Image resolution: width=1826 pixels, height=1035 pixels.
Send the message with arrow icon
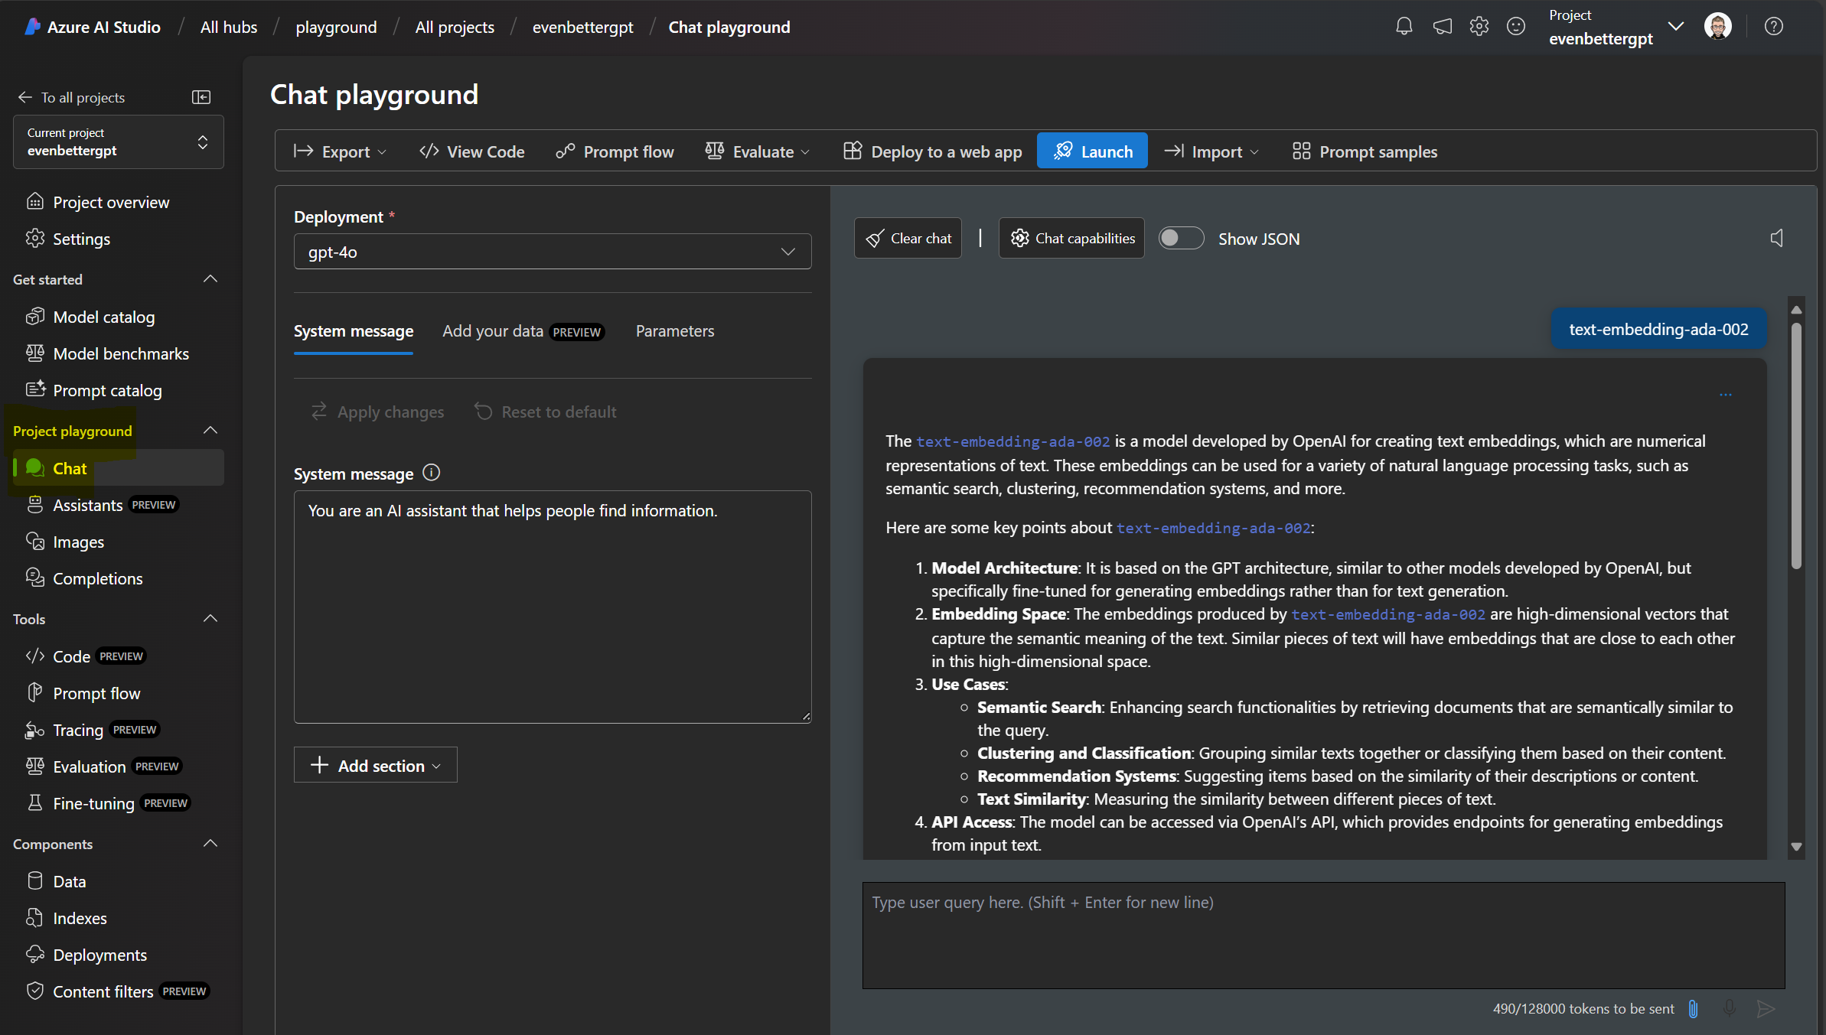pos(1766,1009)
